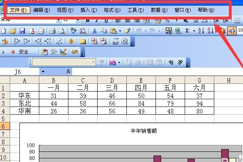Show the Watch Window icon
The width and height of the screenshot is (243, 162).
115,41
